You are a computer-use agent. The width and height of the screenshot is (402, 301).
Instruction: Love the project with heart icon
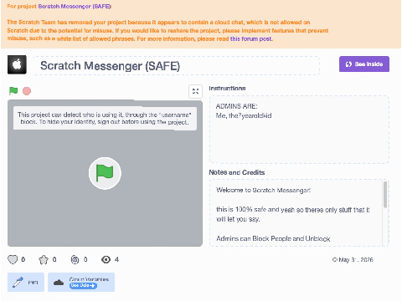pyautogui.click(x=13, y=259)
